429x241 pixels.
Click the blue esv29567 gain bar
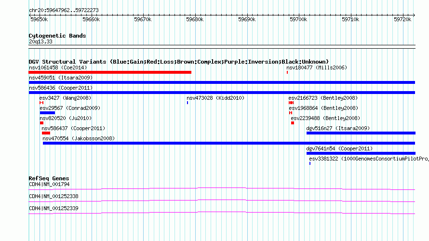click(x=47, y=113)
